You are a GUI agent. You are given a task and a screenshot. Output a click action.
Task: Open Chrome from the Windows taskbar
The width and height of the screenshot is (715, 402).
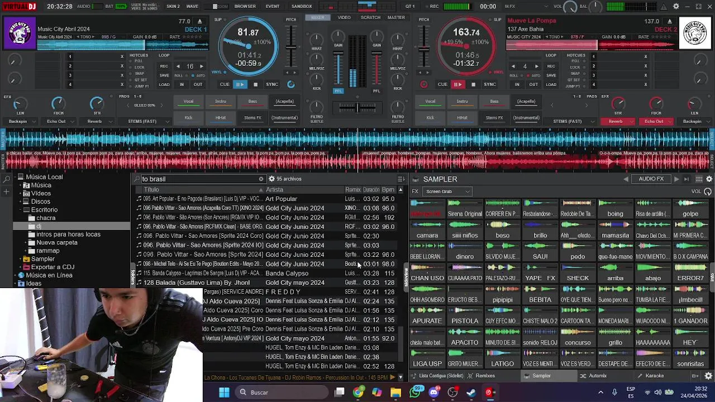[358, 393]
